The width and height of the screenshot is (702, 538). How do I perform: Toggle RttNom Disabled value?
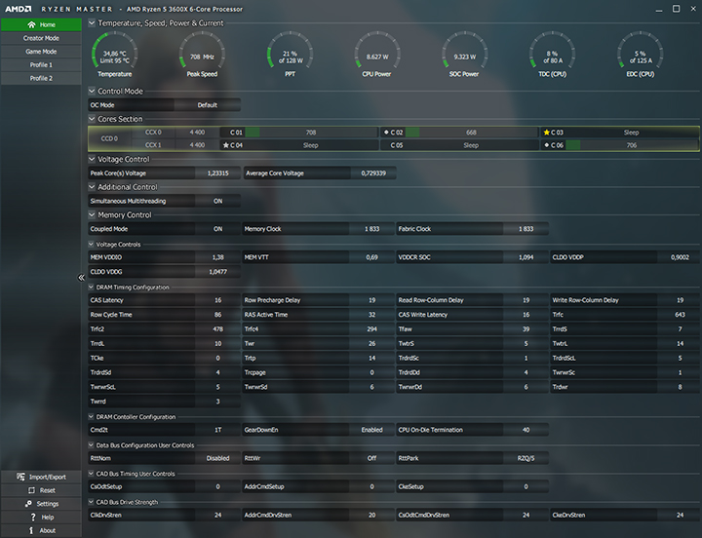coord(217,458)
